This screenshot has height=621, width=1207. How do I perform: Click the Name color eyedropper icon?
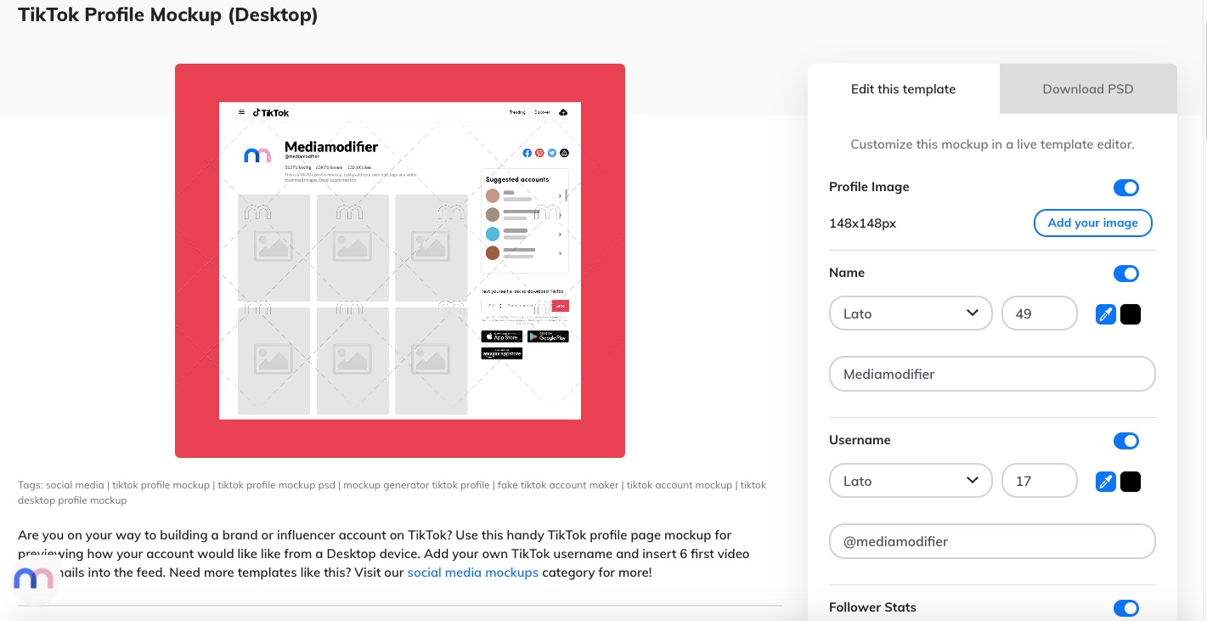[1105, 314]
